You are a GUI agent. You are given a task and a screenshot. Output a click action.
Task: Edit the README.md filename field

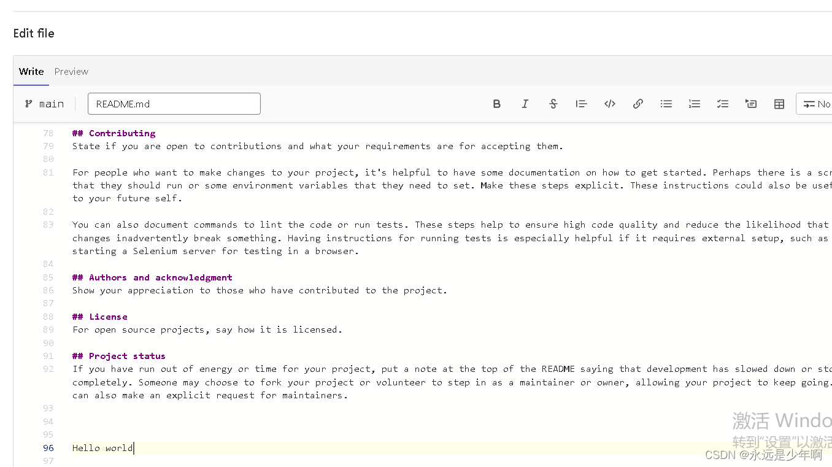click(174, 104)
